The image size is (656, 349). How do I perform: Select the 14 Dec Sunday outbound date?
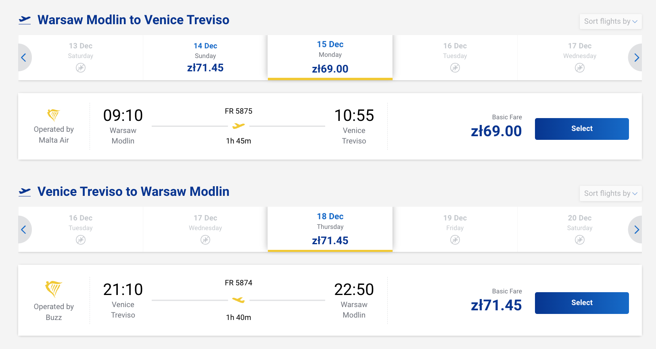pos(205,57)
